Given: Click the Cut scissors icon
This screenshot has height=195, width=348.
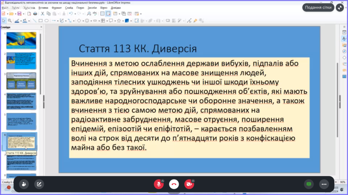Looking at the screenshot, I should (x=42, y=14).
